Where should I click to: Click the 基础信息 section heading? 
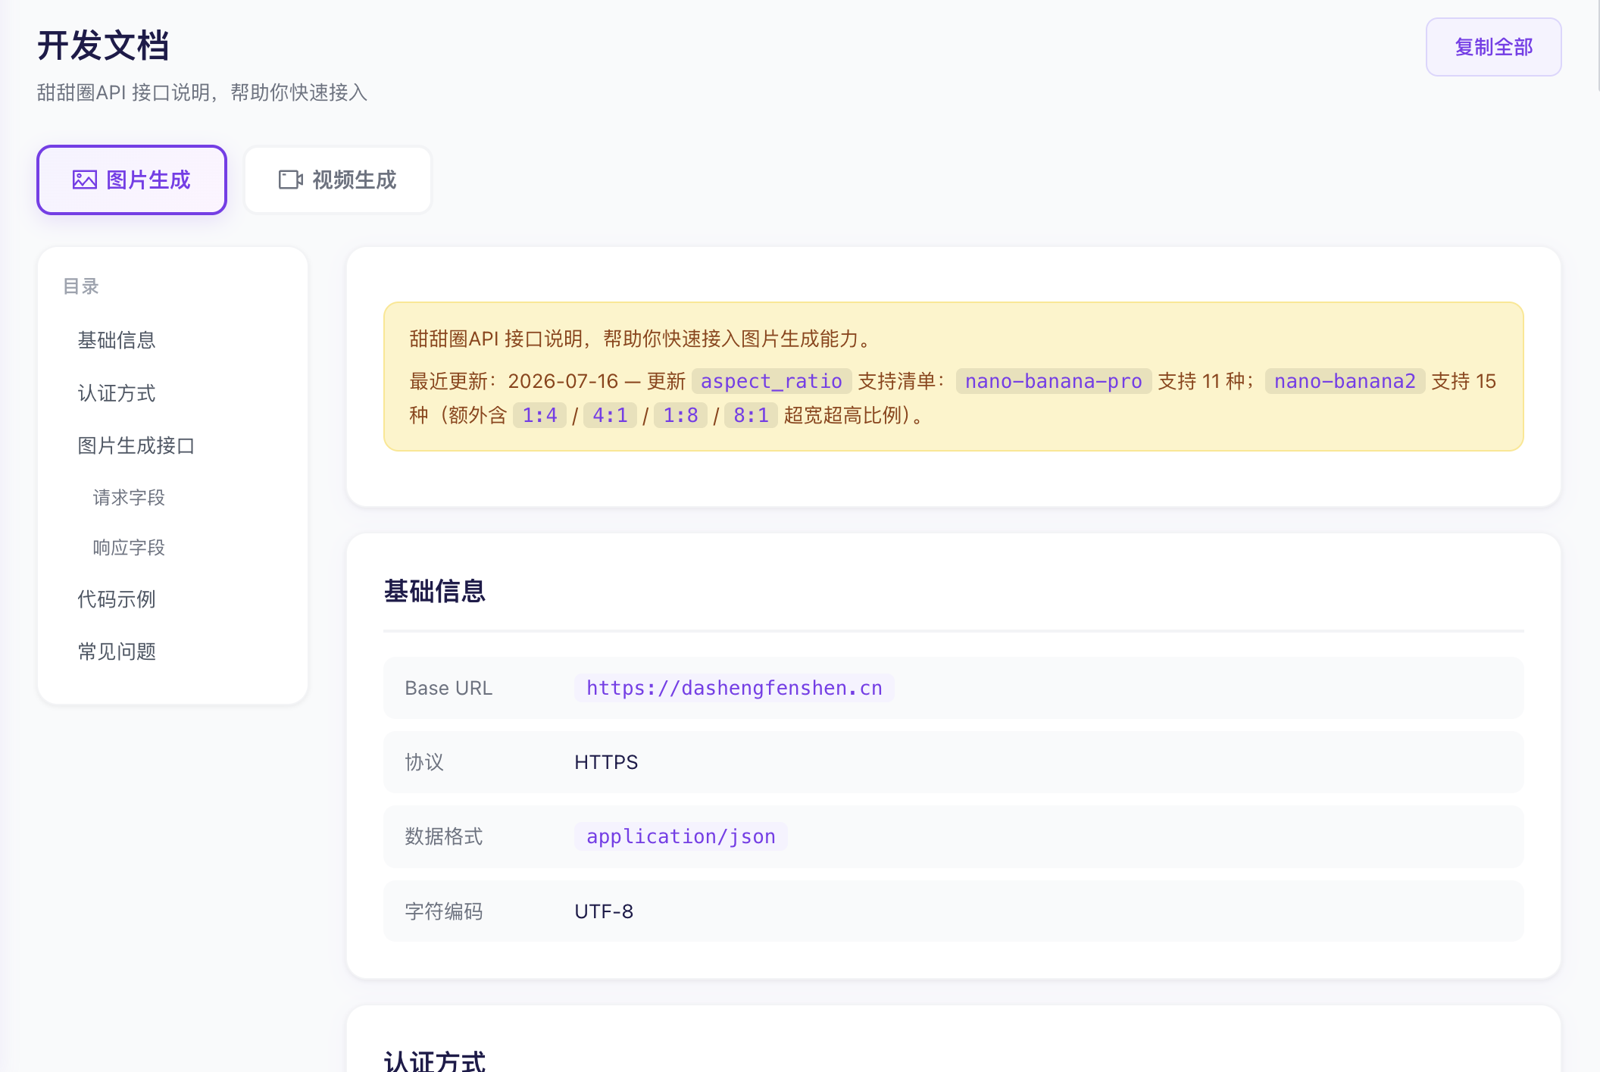pyautogui.click(x=434, y=591)
